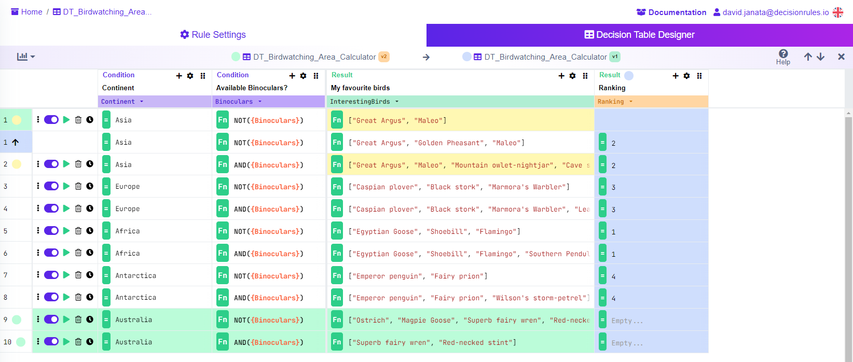Open the history clock icon on row 7
Viewport: 853px width, 362px height.
click(90, 275)
